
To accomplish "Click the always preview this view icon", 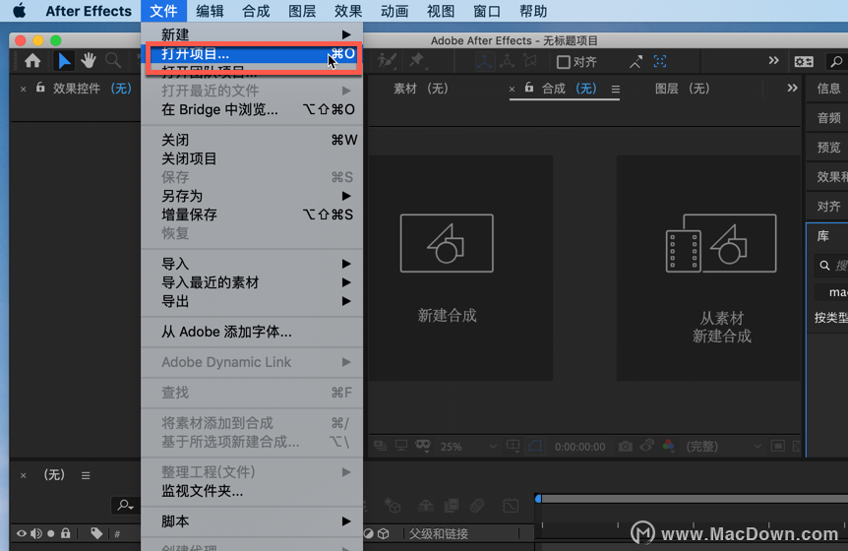I will tap(380, 446).
